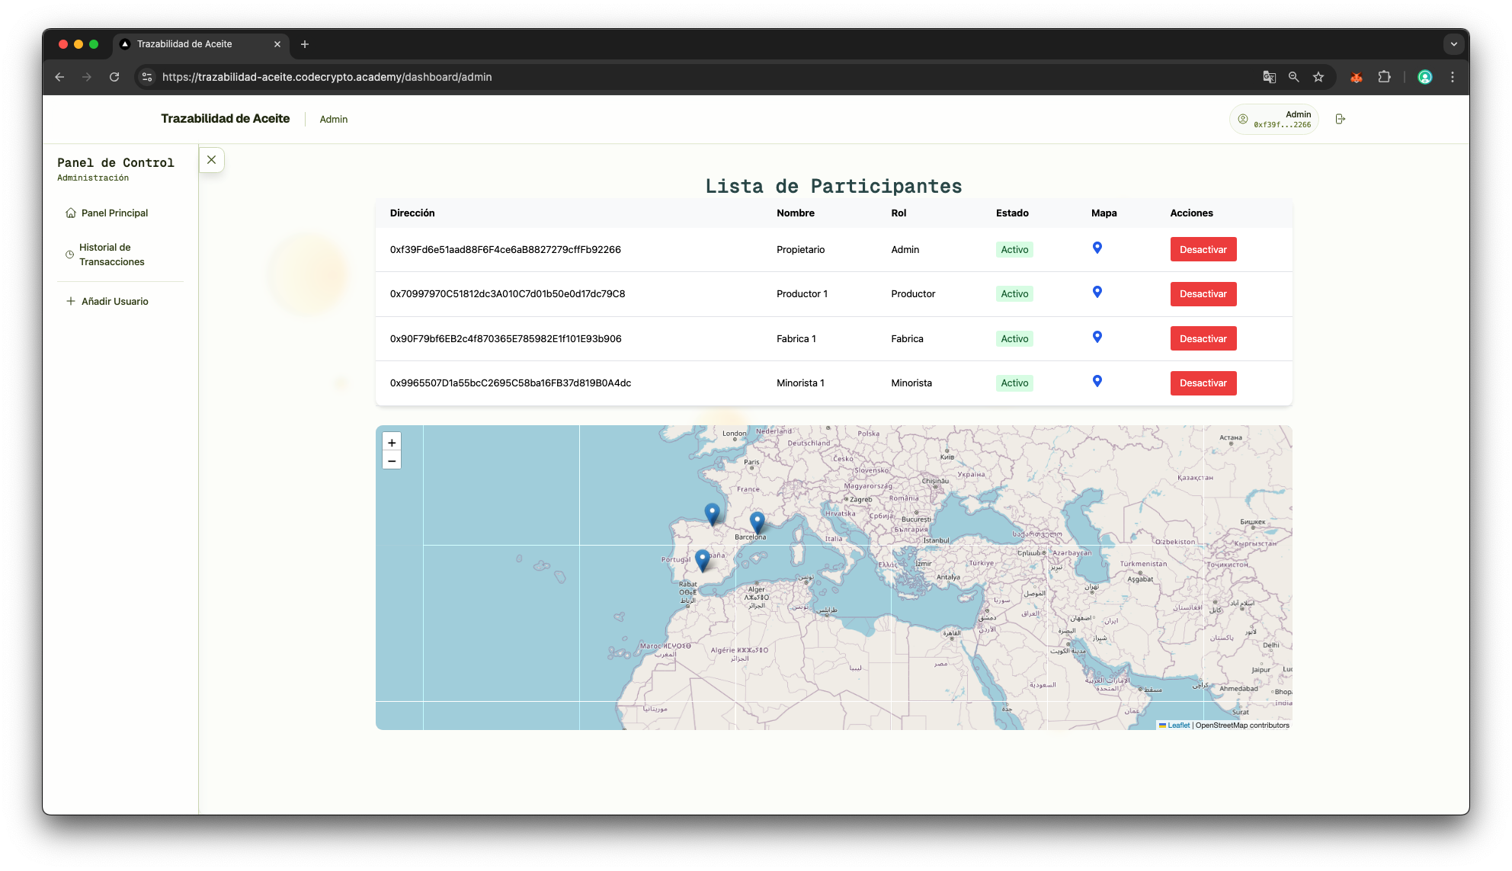This screenshot has height=871, width=1512.
Task: Expand the browser tab search chevron
Action: coord(1454,44)
